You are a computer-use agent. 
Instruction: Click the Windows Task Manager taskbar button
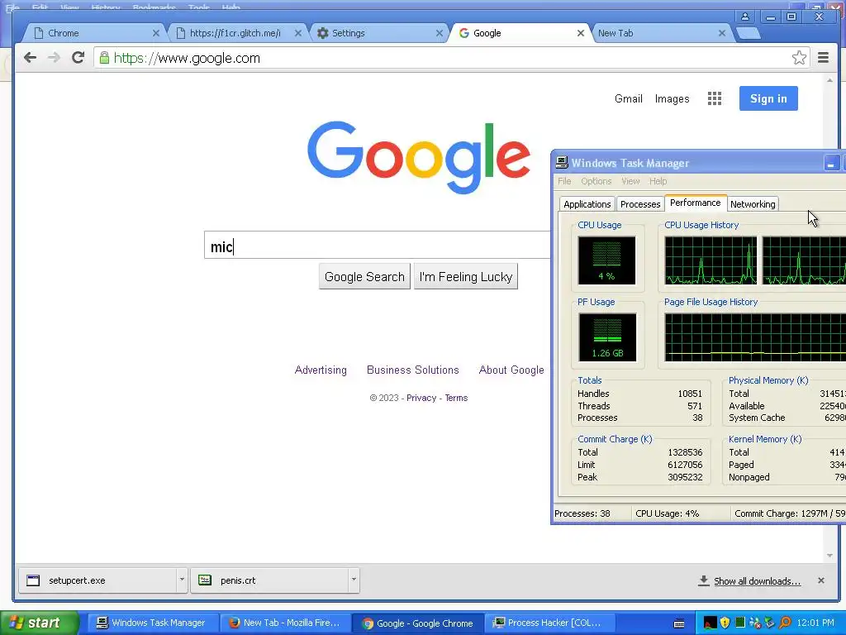152,623
